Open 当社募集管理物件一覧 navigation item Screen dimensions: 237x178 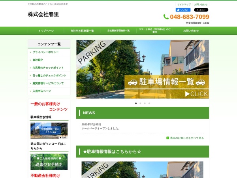click(118, 31)
